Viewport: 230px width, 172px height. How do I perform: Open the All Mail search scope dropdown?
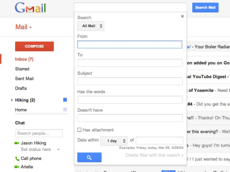point(91,26)
